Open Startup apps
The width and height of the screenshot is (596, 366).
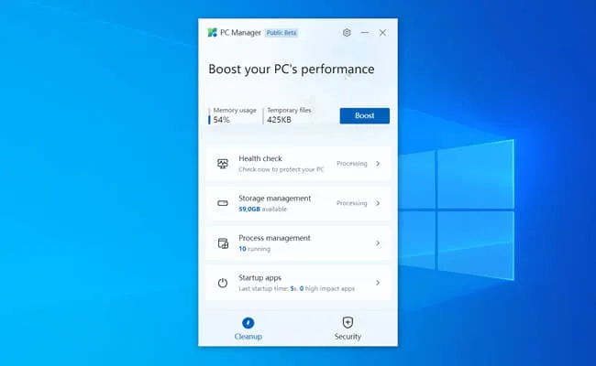pos(298,283)
